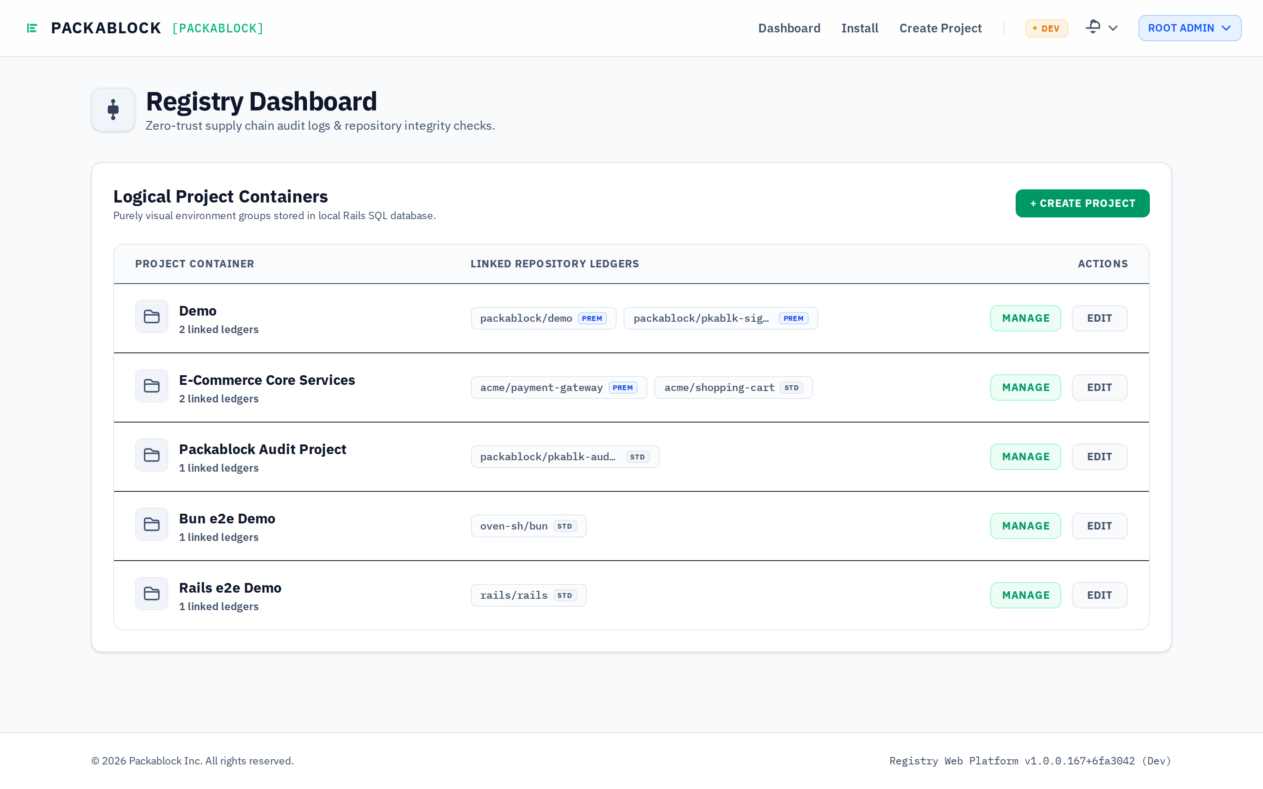Screen dimensions: 1263x789
Task: Click the green + CREATE PROJECT button
Action: [x=1082, y=203]
